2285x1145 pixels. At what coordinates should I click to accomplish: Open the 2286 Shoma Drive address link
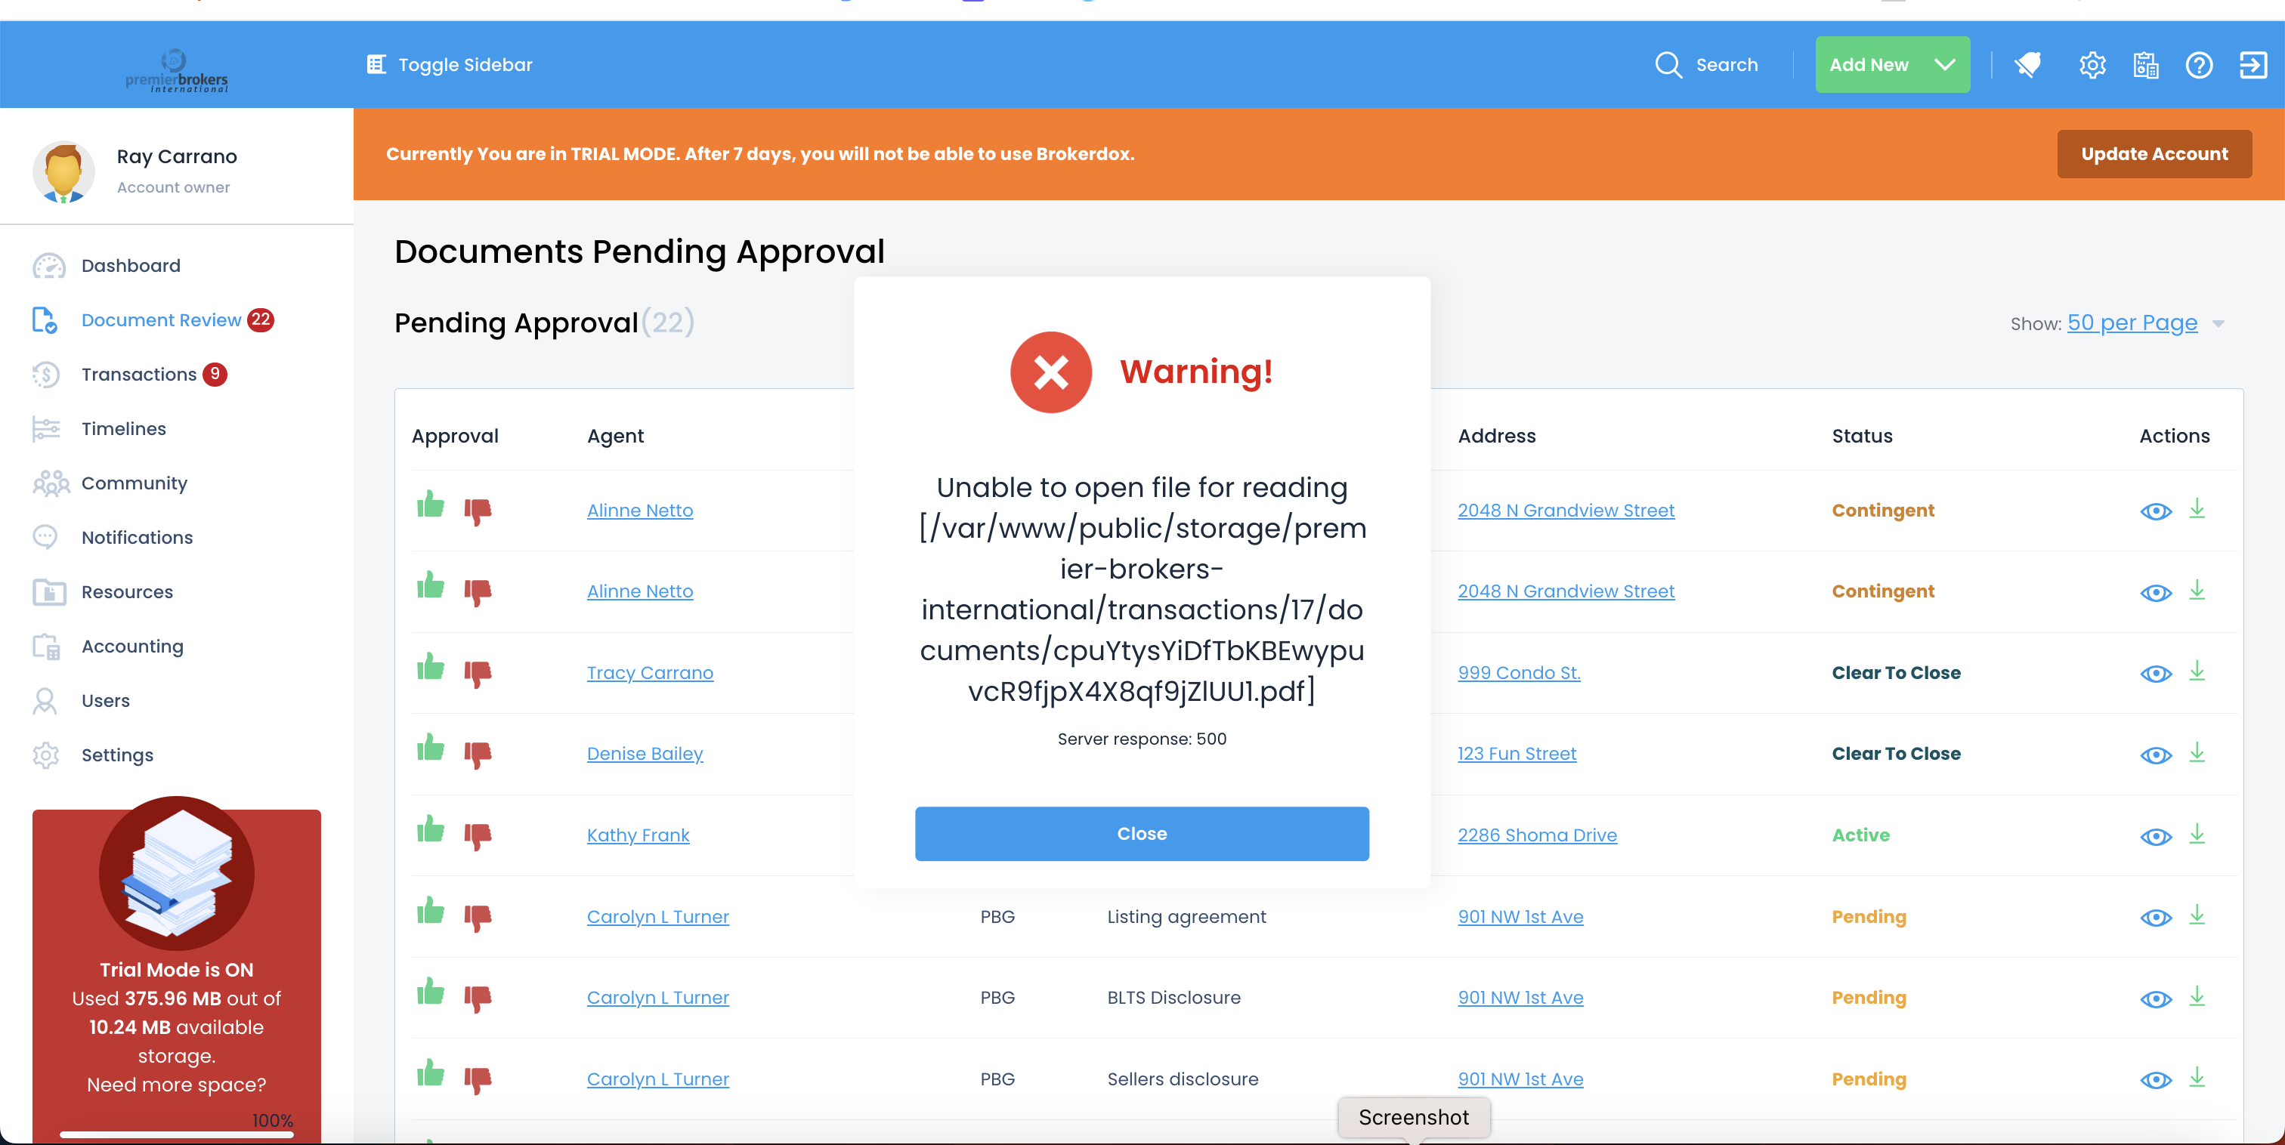pos(1537,835)
